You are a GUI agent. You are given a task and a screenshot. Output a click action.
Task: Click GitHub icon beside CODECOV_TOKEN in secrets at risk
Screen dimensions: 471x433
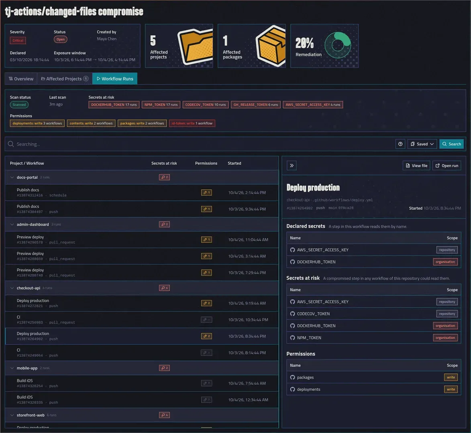click(293, 314)
